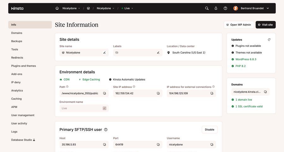This screenshot has width=284, height=152.
Task: Click Open WP Admin button
Action: [x=239, y=25]
